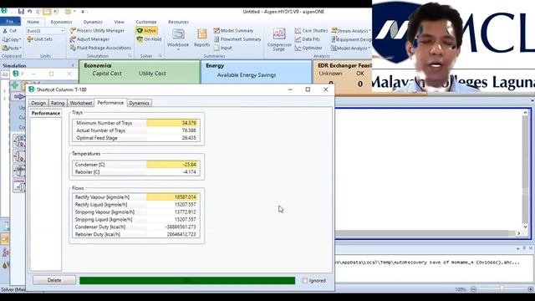Image resolution: width=535 pixels, height=301 pixels.
Task: Expand the Workbook dropdown arrow
Action: point(178,50)
